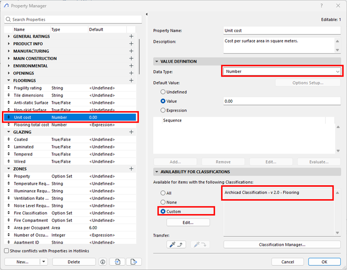Click the search magnifier icon

pos(8,19)
